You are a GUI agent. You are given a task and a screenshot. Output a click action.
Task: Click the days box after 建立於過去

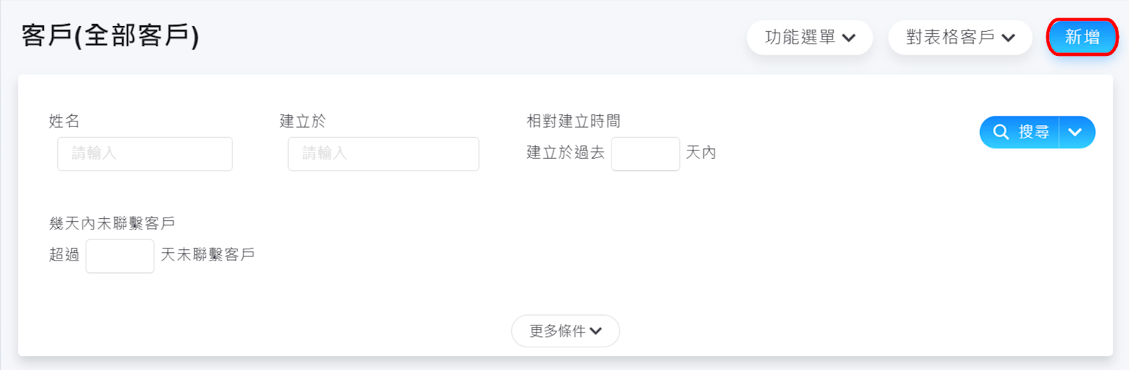point(645,153)
